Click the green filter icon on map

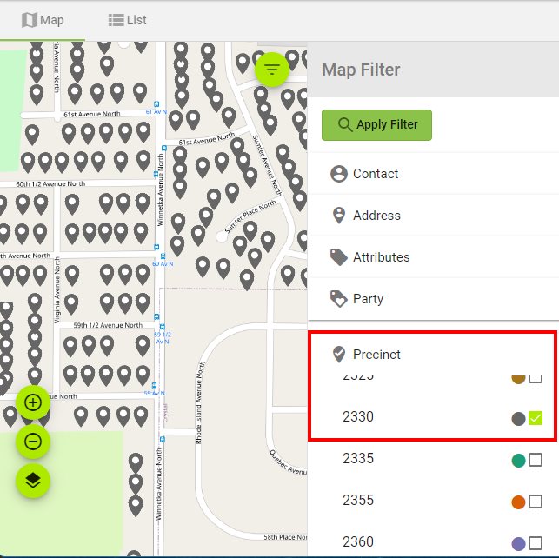272,69
